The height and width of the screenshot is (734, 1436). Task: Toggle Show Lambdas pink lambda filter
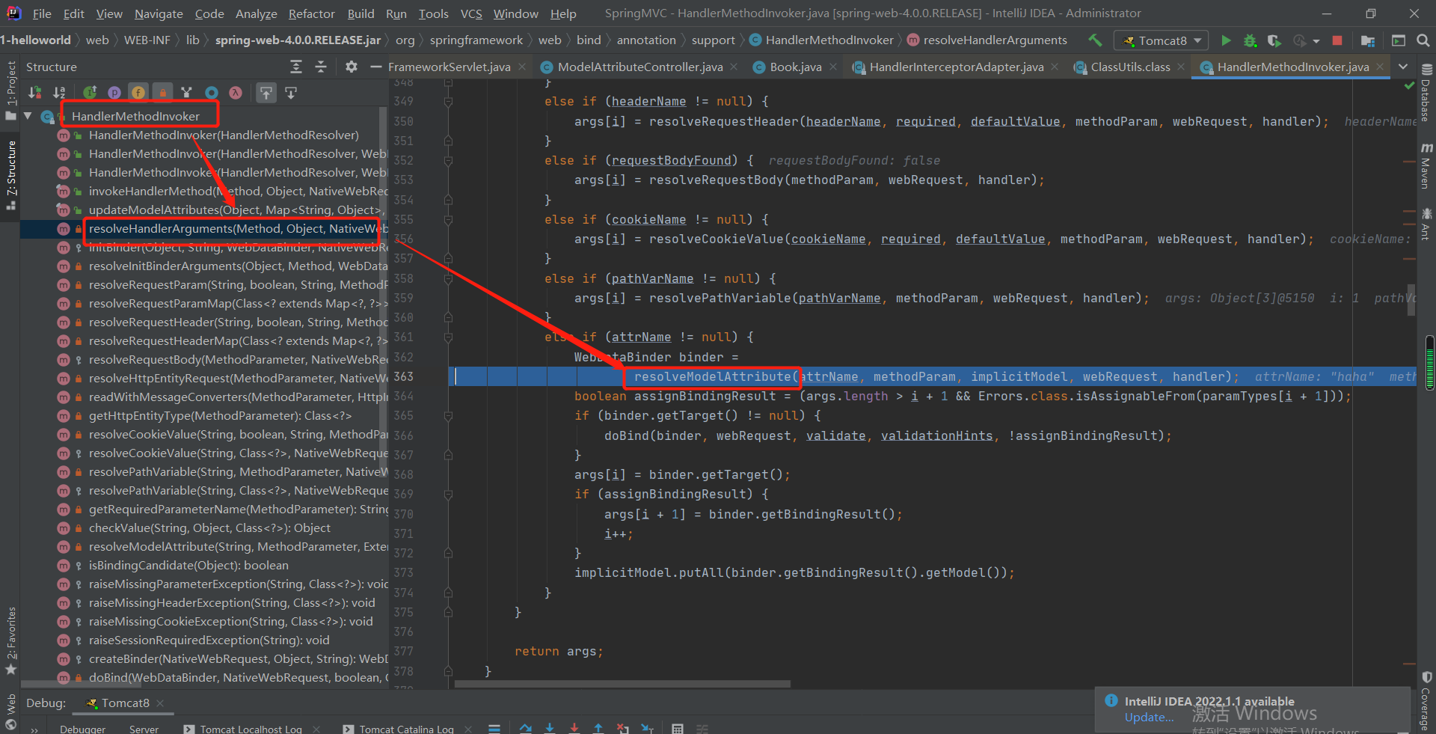pos(236,93)
